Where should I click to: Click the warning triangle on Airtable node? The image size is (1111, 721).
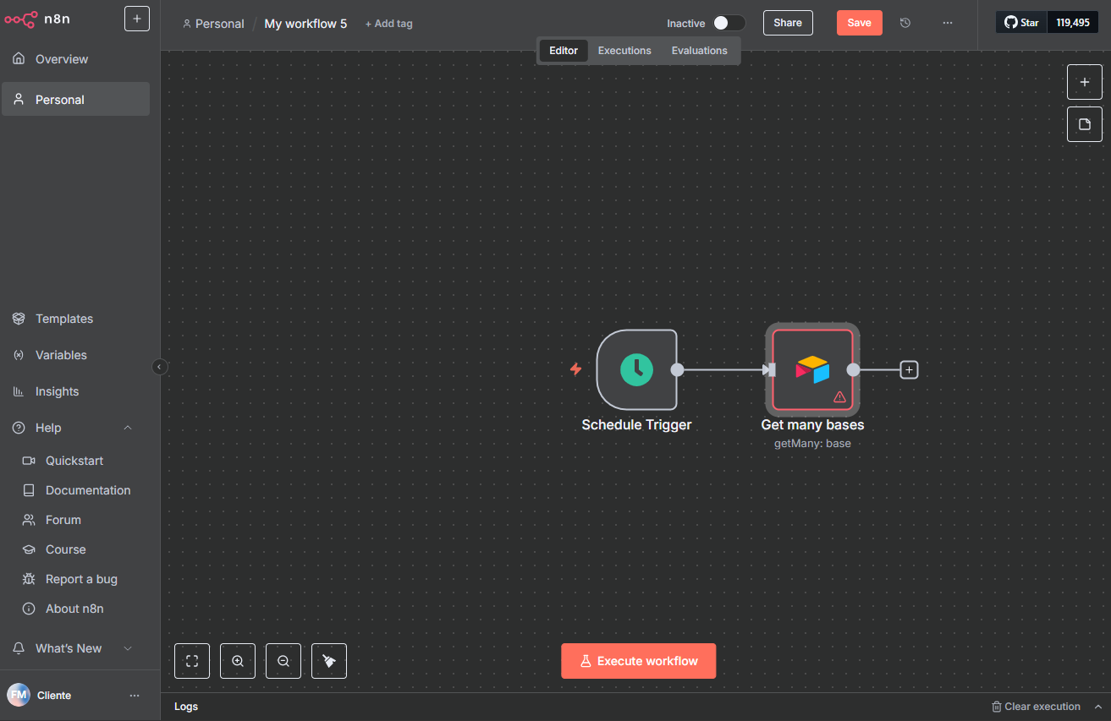[839, 396]
